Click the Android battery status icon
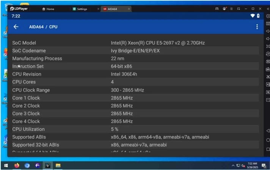 pyautogui.click(x=258, y=16)
